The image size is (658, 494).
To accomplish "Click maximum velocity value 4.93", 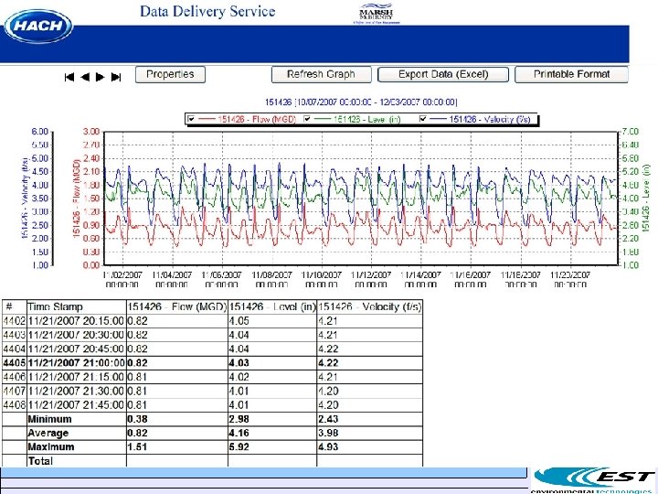I will [x=328, y=447].
